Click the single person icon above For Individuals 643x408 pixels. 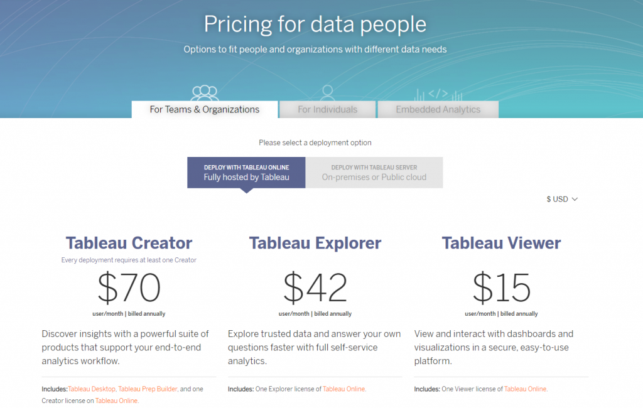pyautogui.click(x=327, y=91)
